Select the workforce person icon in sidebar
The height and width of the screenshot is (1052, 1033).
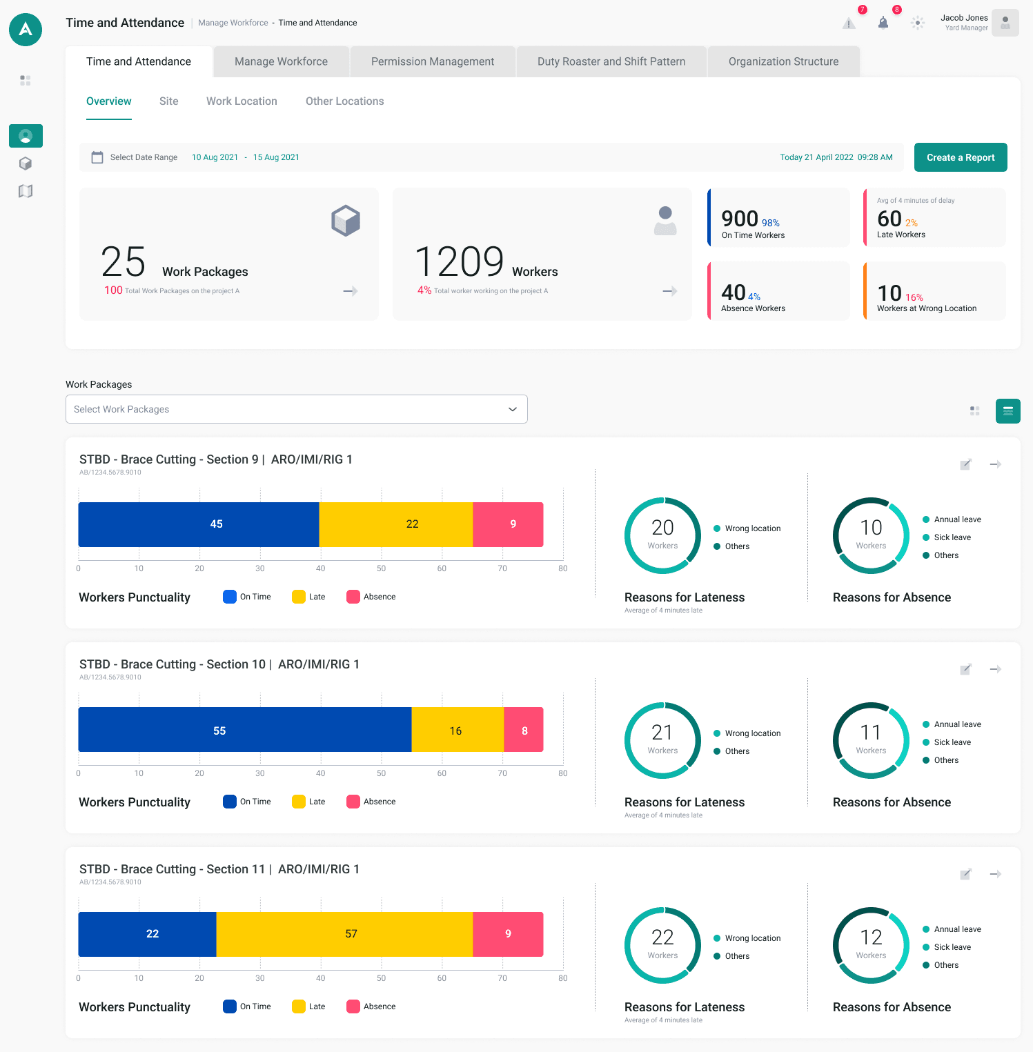click(x=26, y=136)
